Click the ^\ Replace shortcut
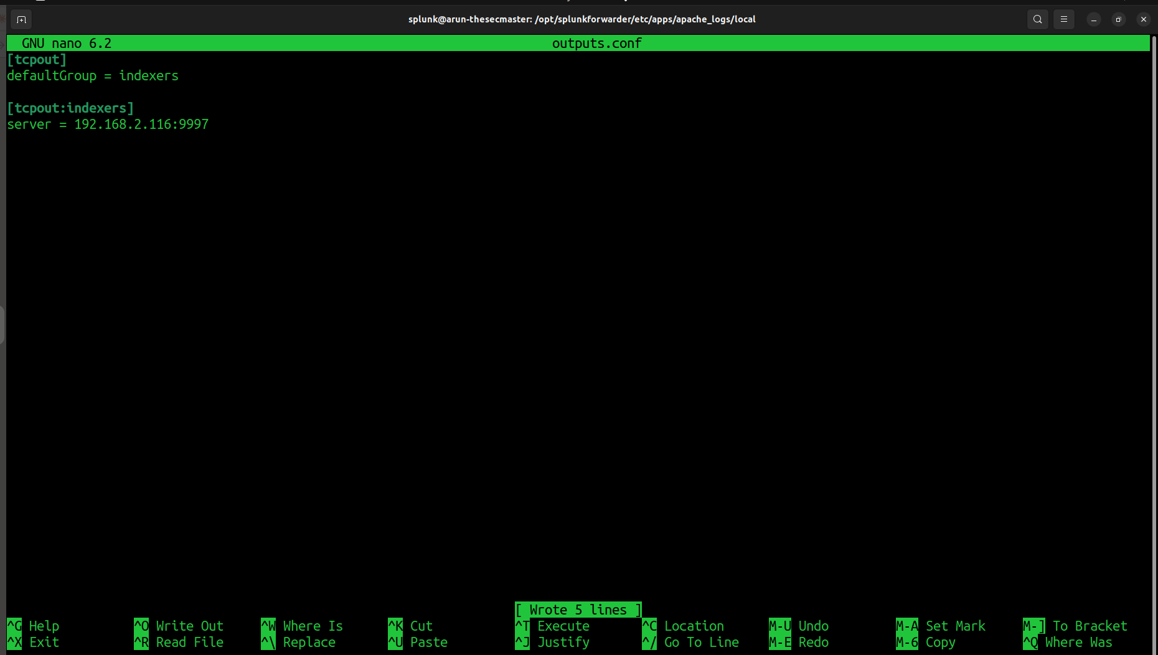 click(x=298, y=643)
